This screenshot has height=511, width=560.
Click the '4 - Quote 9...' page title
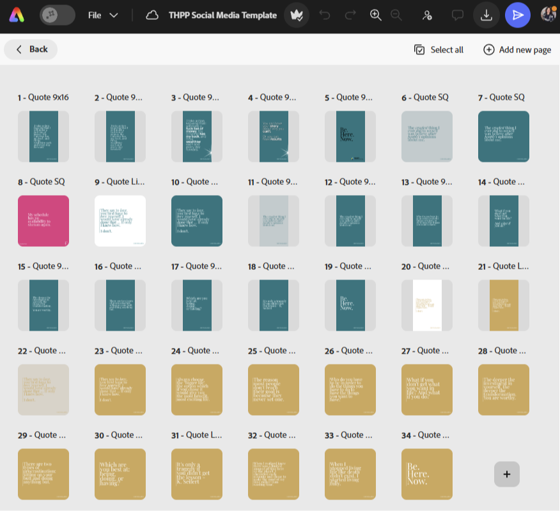(x=272, y=97)
